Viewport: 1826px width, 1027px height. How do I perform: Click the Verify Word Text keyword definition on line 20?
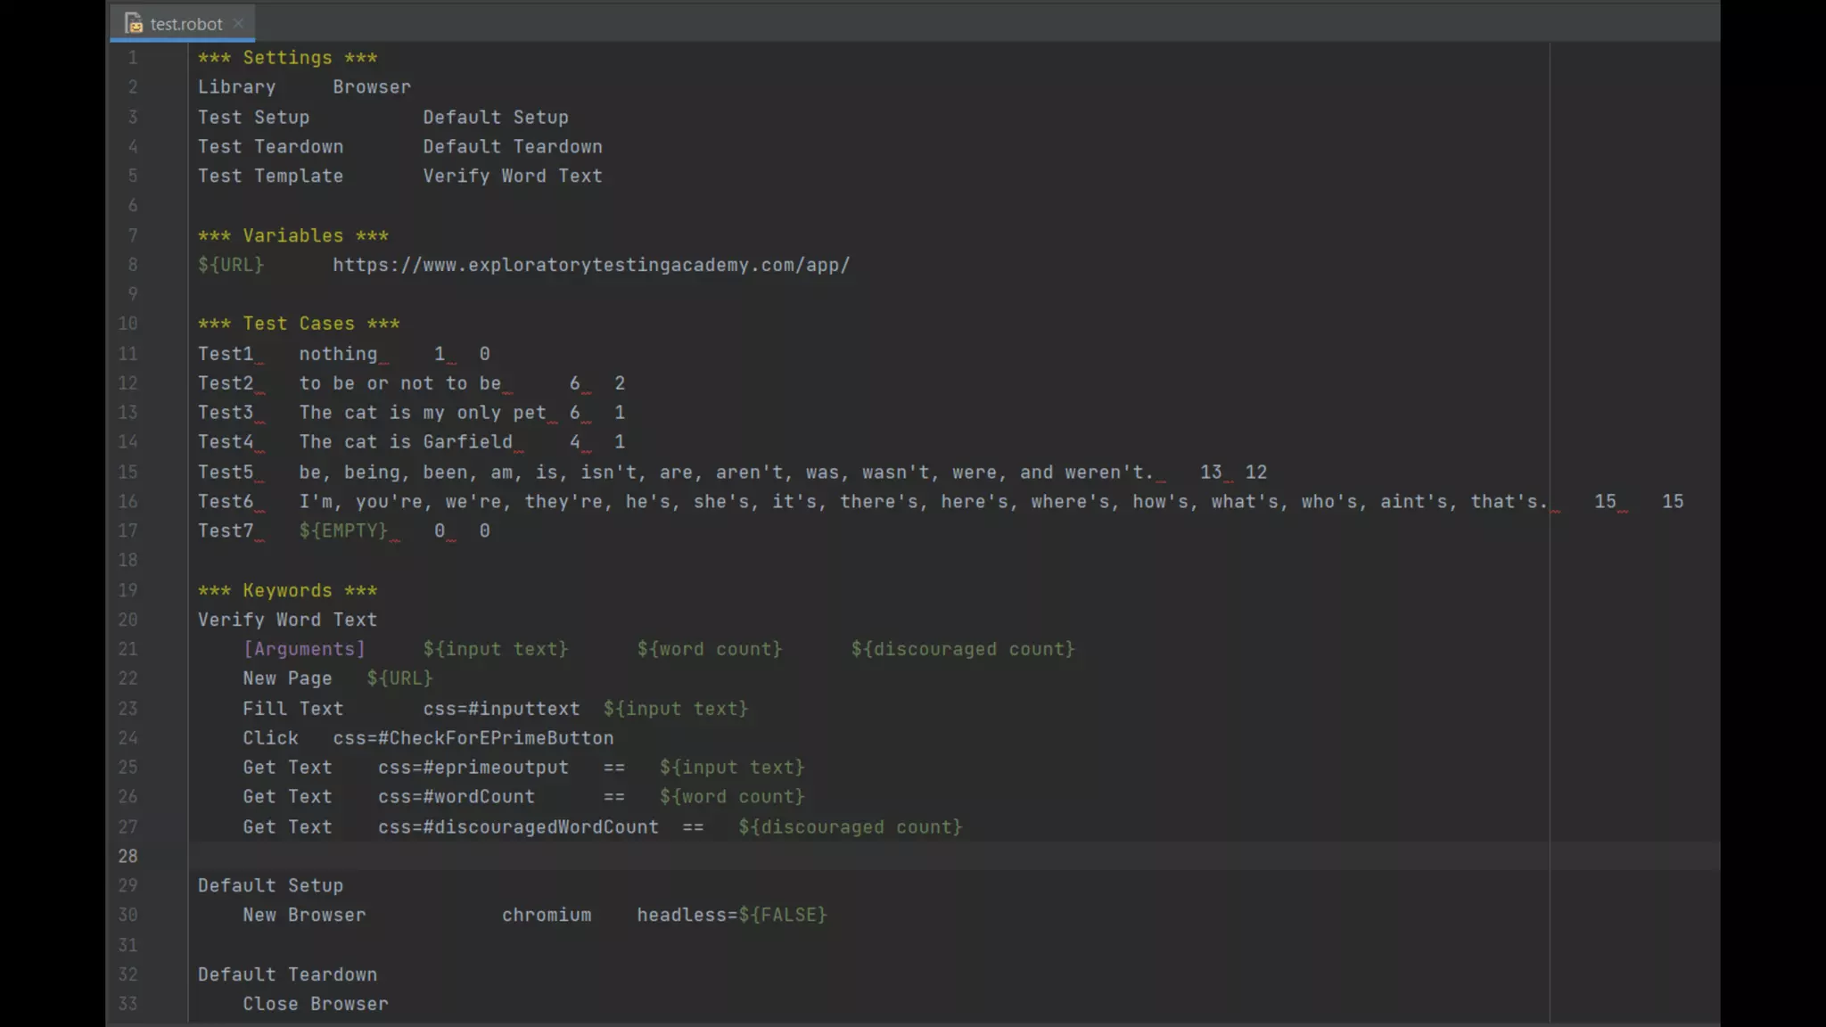click(287, 620)
